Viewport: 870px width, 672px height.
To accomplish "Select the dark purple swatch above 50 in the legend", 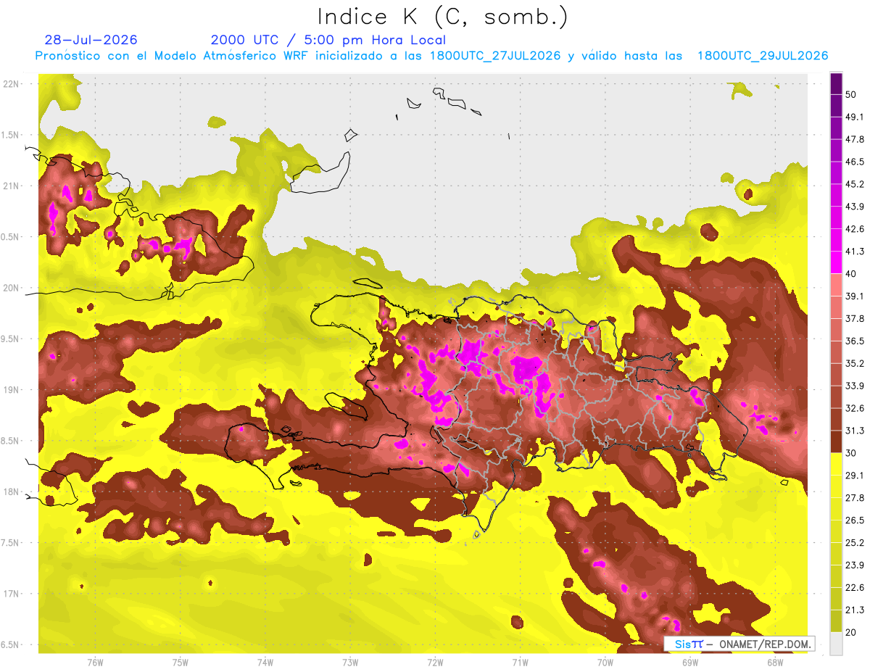I will pyautogui.click(x=837, y=84).
